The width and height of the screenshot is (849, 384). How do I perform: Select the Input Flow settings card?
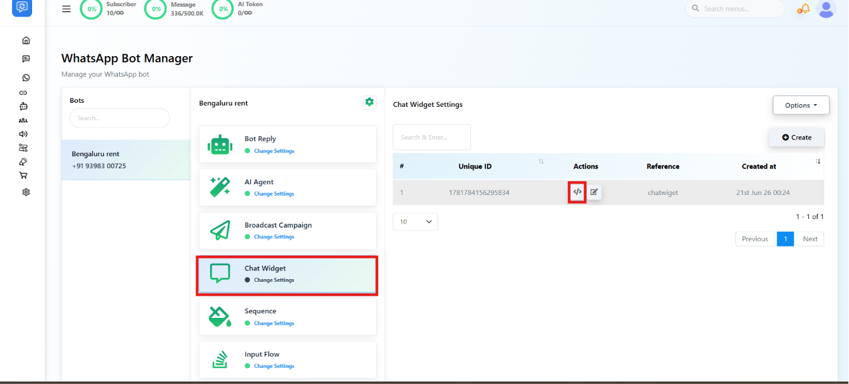[288, 359]
